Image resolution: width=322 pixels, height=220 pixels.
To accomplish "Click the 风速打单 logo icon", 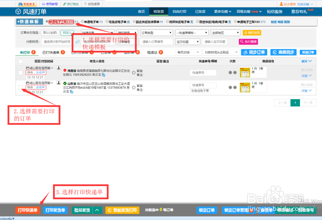I will [x=18, y=11].
